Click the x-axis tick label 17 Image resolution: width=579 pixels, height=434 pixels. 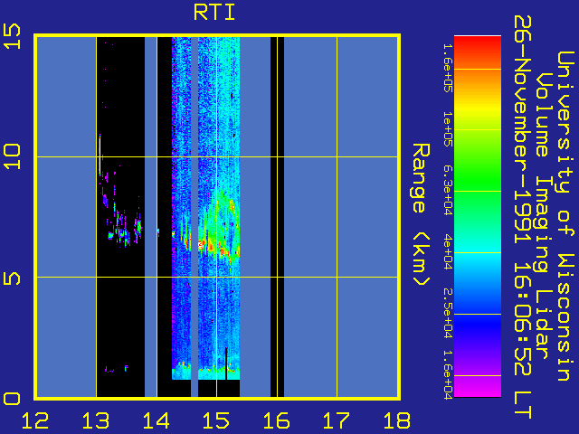click(x=337, y=420)
